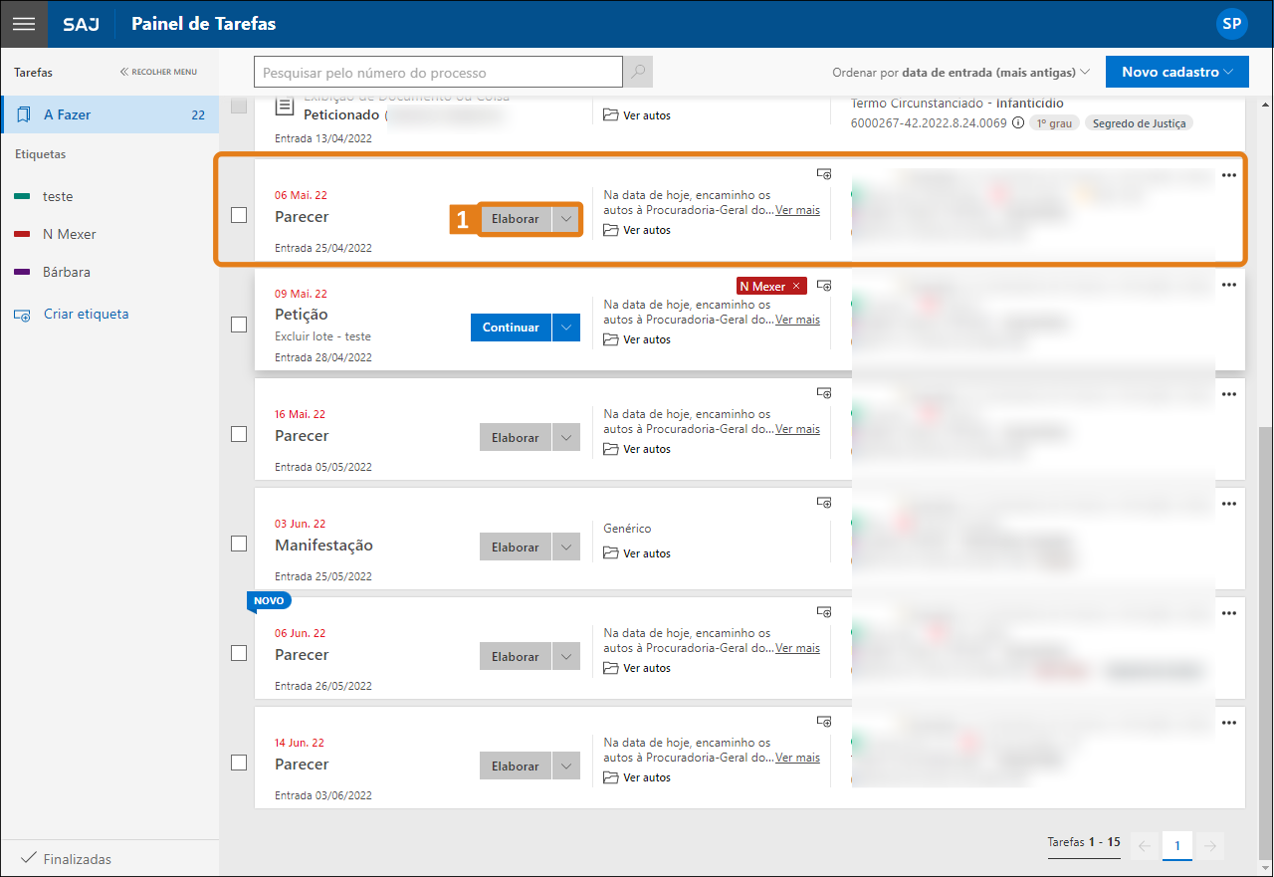Select the A Fazer task list
The width and height of the screenshot is (1274, 877).
pos(109,114)
